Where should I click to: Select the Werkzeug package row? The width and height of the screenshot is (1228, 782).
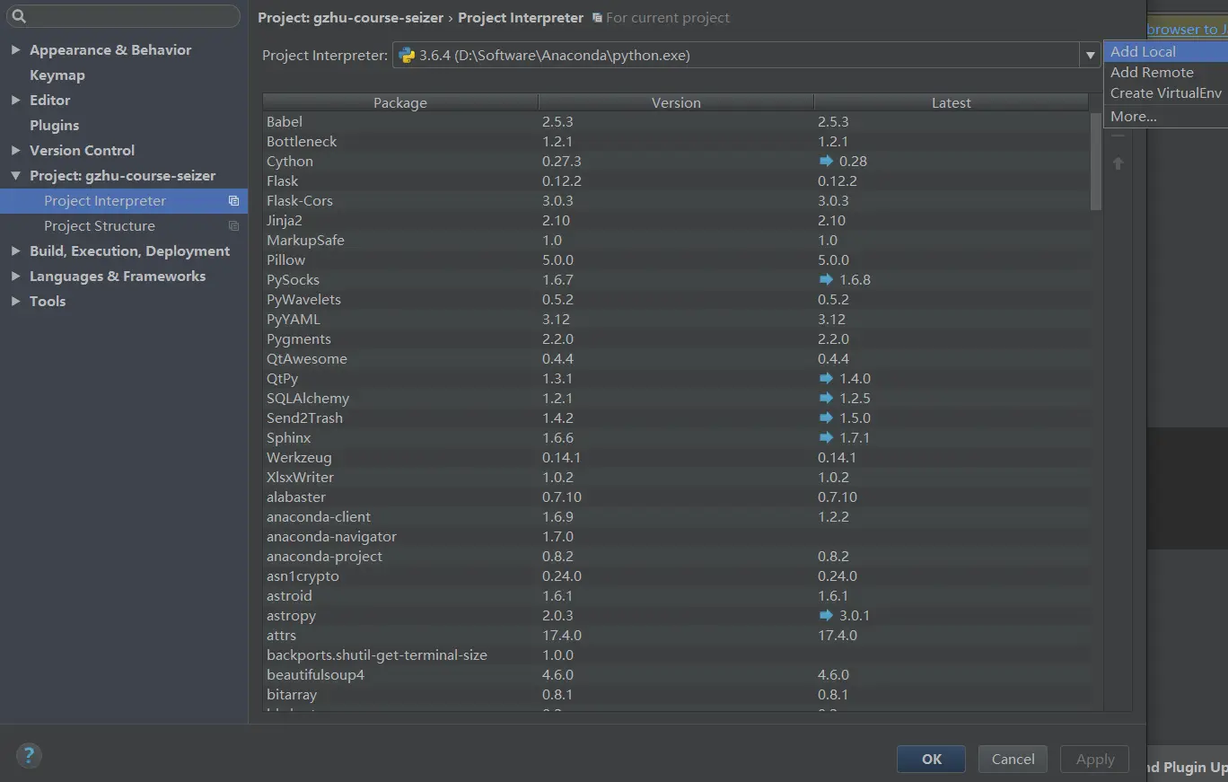pos(677,458)
